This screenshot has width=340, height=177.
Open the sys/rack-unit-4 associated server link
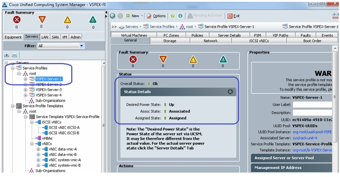click(x=305, y=138)
